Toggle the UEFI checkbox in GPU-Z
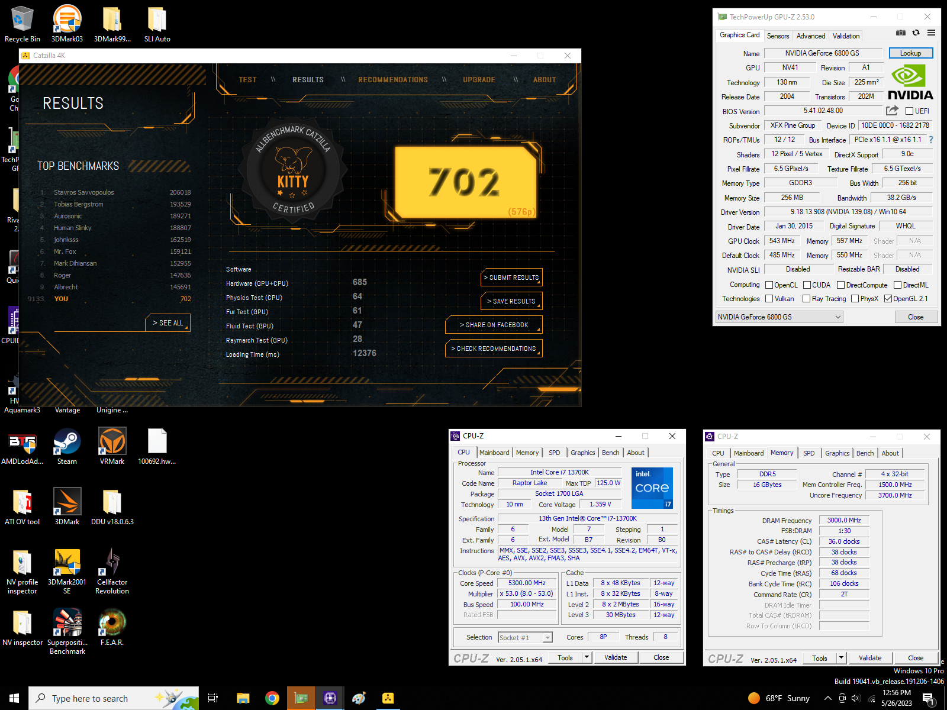Image resolution: width=947 pixels, height=710 pixels. [909, 111]
